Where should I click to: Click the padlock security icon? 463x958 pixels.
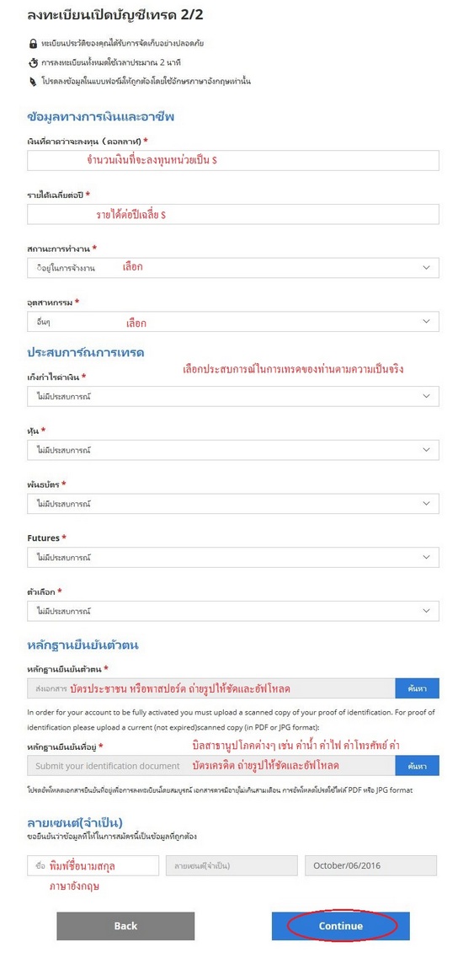coord(33,44)
